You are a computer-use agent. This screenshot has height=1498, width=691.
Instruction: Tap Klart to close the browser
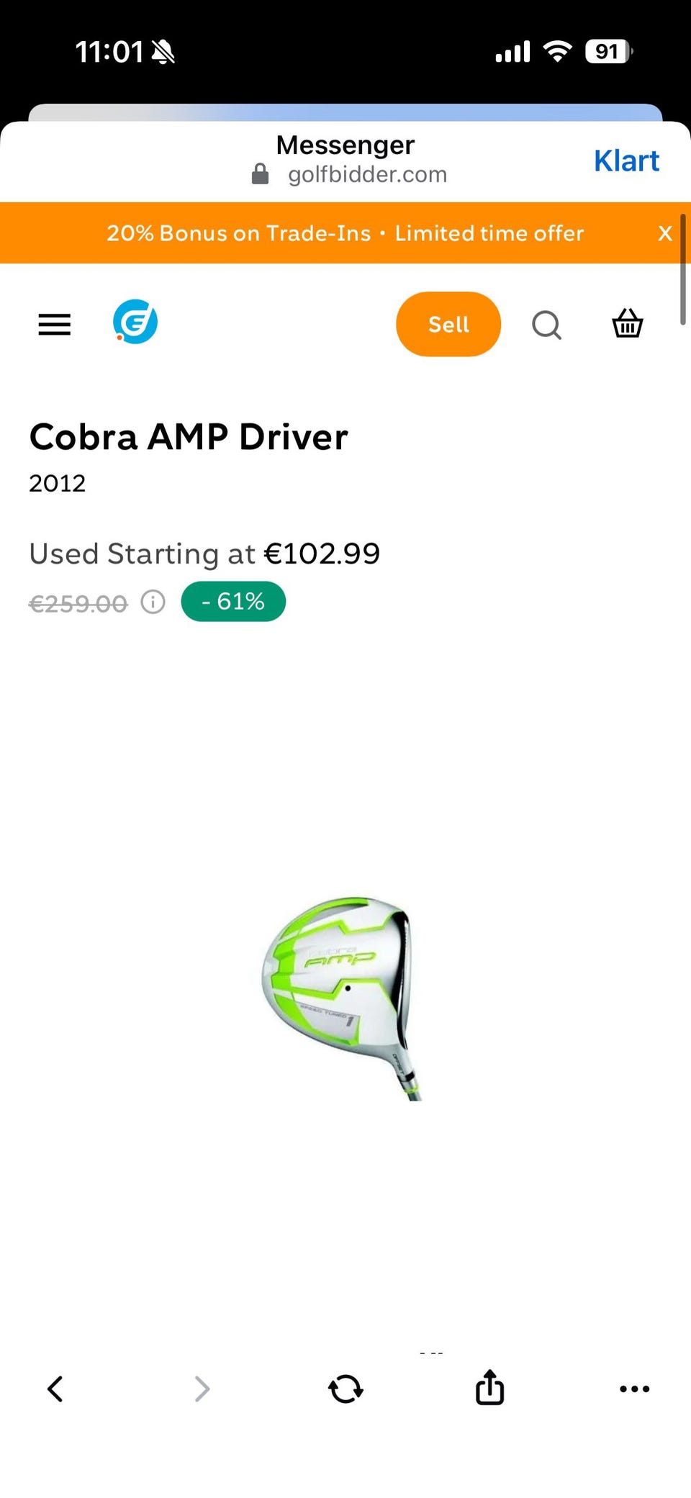point(626,161)
